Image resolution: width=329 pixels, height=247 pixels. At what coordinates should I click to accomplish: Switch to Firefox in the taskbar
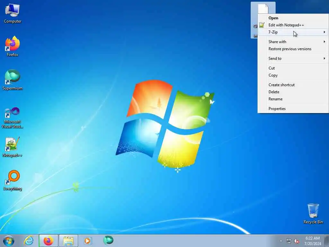pos(49,241)
